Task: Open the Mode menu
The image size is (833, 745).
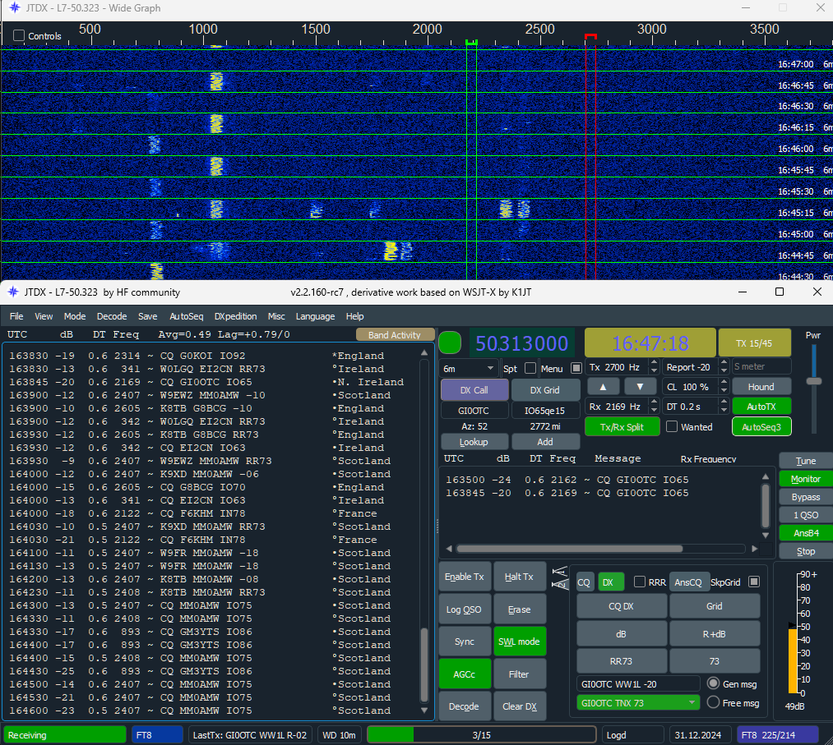Action: coord(75,316)
